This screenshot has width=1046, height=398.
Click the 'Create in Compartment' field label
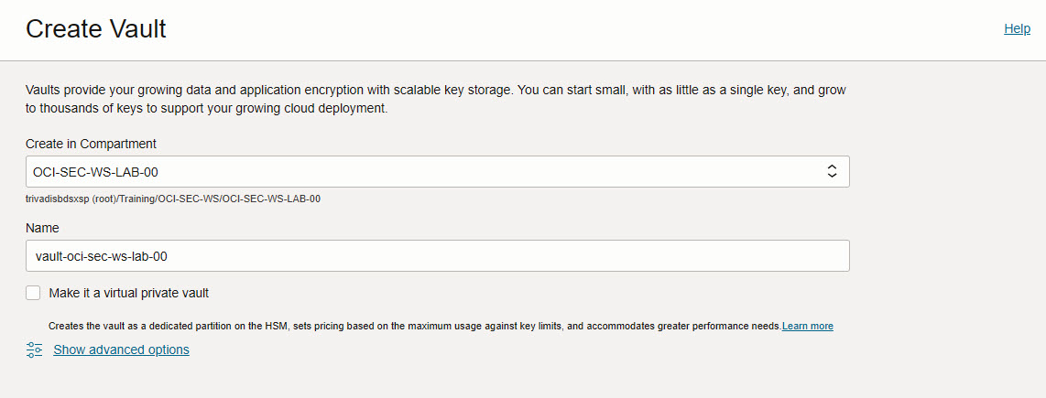coord(91,144)
